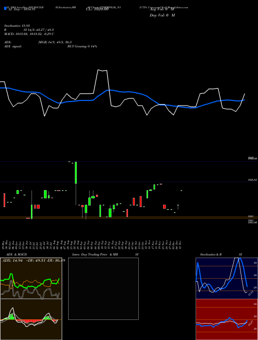Select the 'Stochastics & R' panel title
Viewport: 258px width, 340px height.
pos(211,254)
